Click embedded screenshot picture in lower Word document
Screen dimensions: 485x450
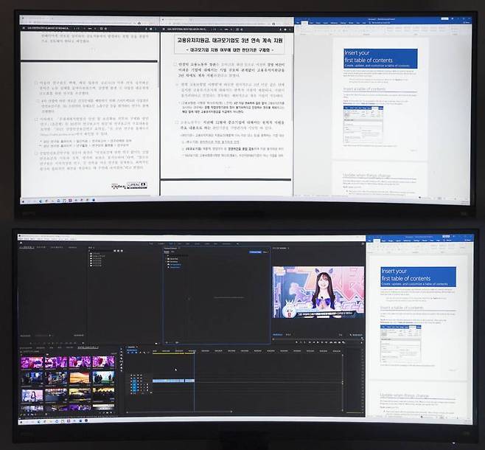click(x=401, y=344)
